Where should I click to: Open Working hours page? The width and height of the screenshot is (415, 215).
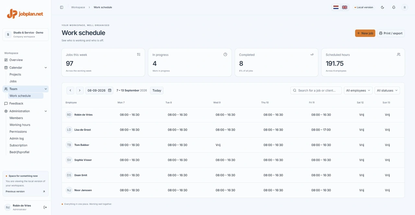coord(20,125)
